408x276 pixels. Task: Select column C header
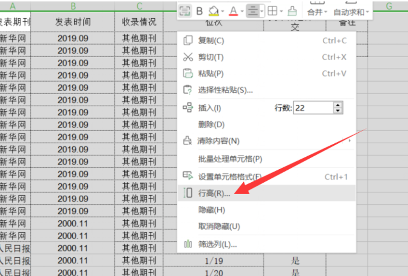[139, 6]
